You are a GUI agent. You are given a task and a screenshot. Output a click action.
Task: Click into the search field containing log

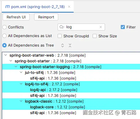pos(81,27)
